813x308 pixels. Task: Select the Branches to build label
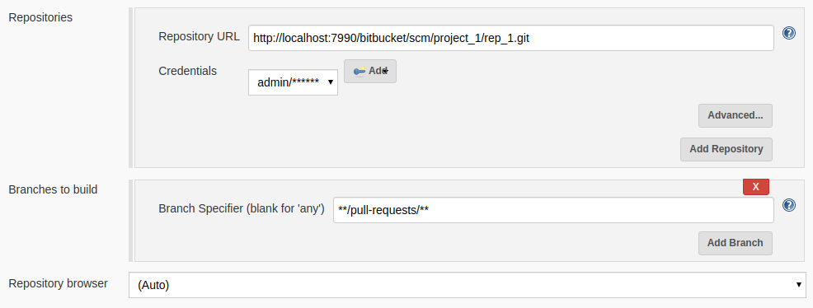[x=53, y=189]
